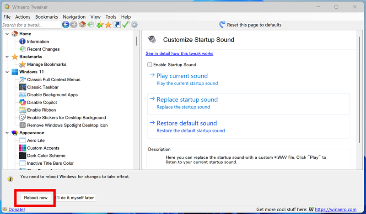Enable the Startup Sound checkbox
The height and width of the screenshot is (214, 366).
point(150,65)
